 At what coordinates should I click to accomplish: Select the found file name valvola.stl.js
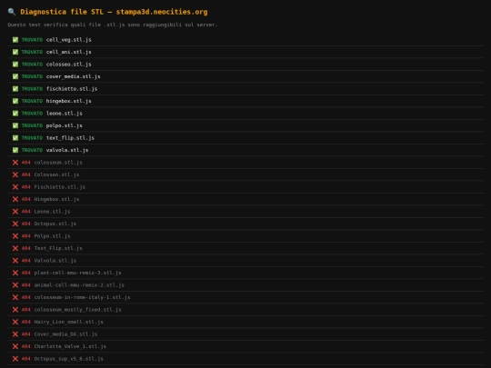[x=67, y=150]
